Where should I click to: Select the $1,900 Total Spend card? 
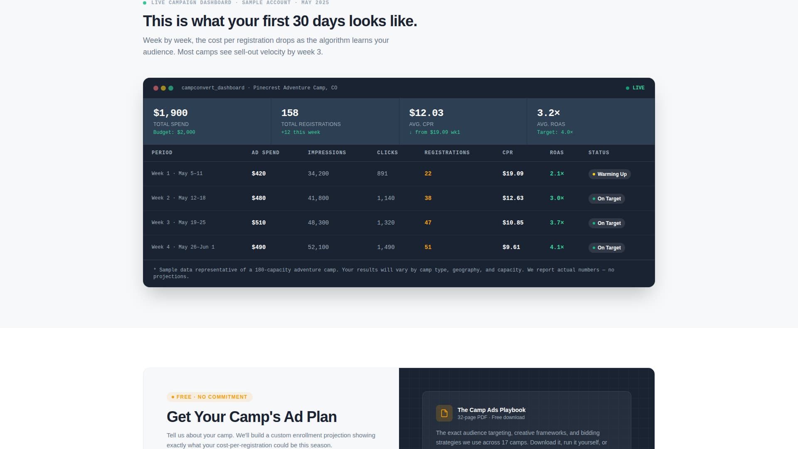(207, 121)
